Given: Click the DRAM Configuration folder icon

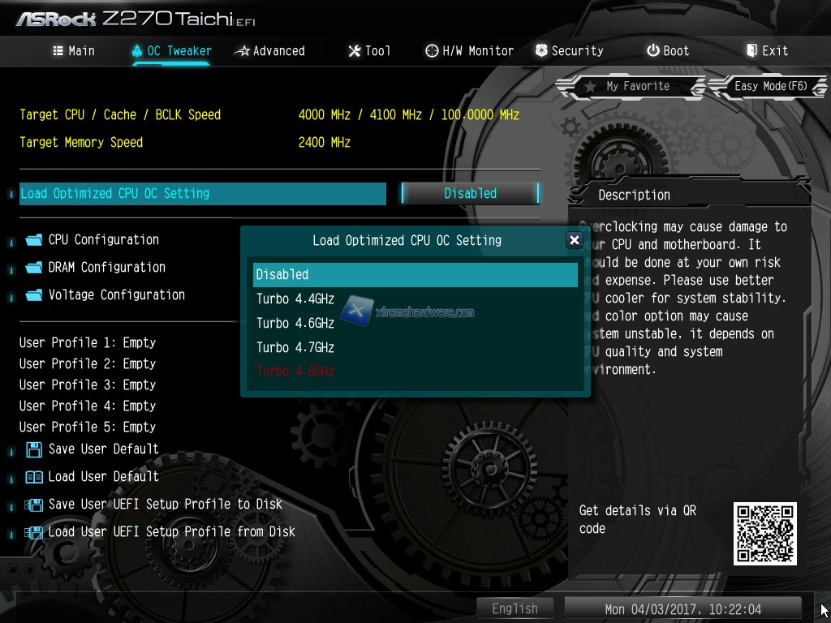Looking at the screenshot, I should point(33,268).
